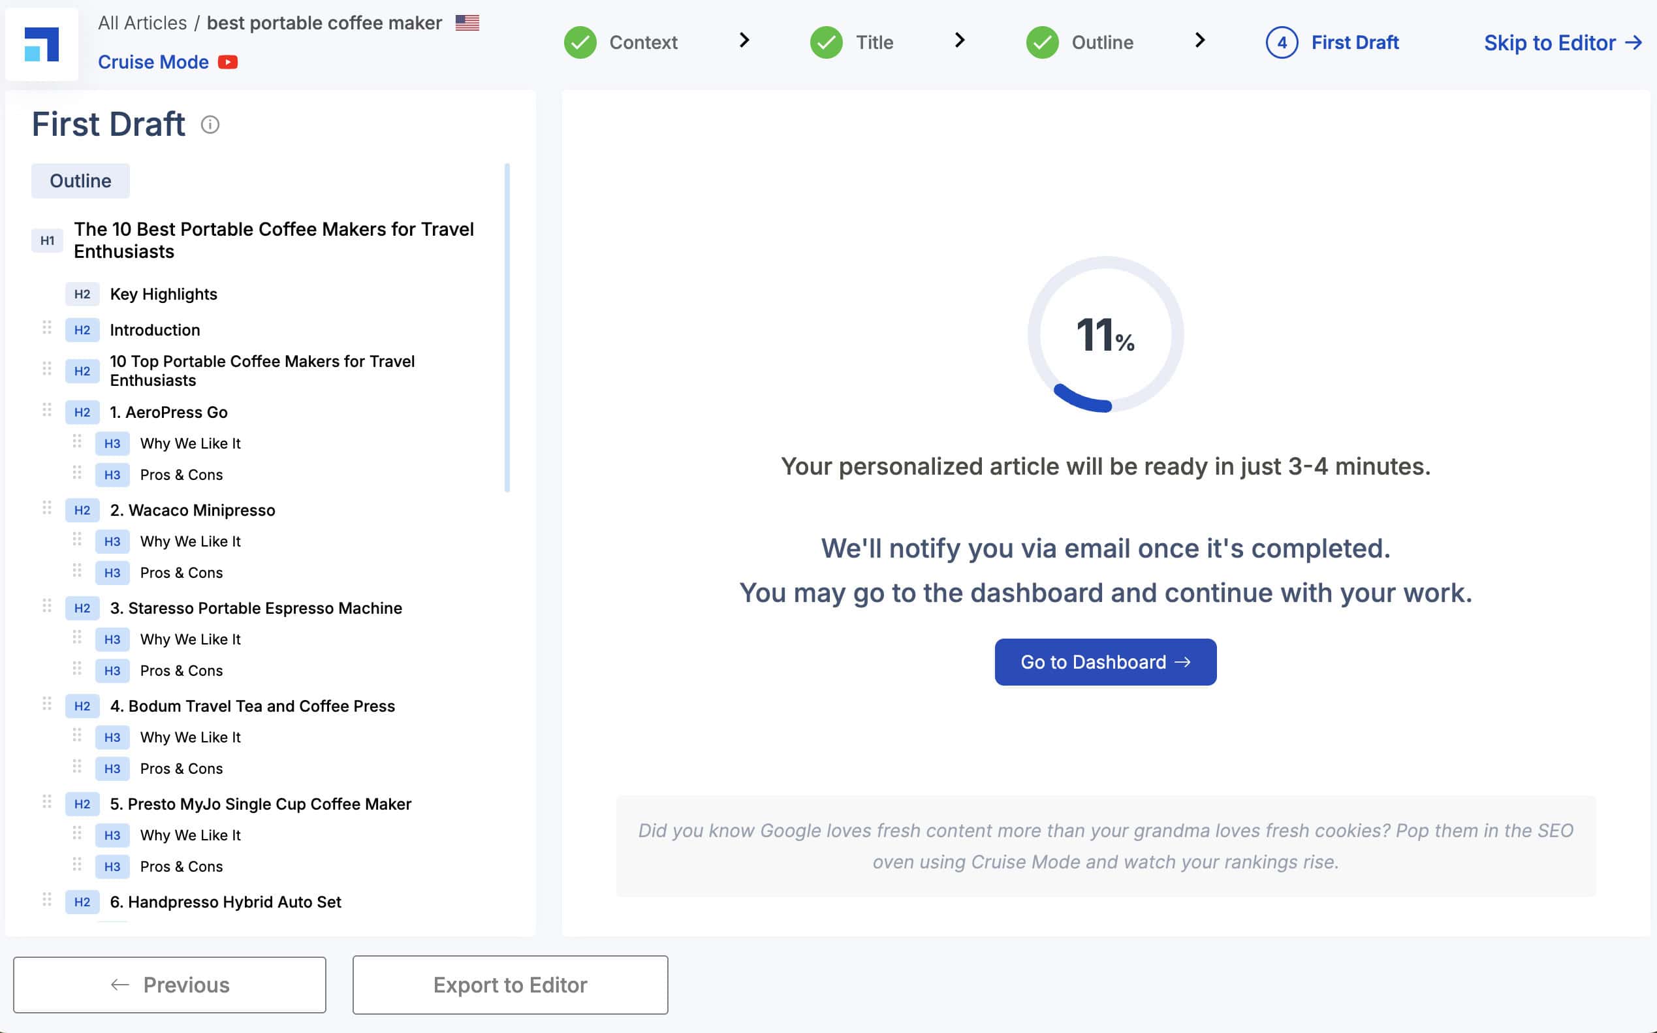Click the US flag icon next to keyword
The width and height of the screenshot is (1657, 1033).
pyautogui.click(x=467, y=24)
